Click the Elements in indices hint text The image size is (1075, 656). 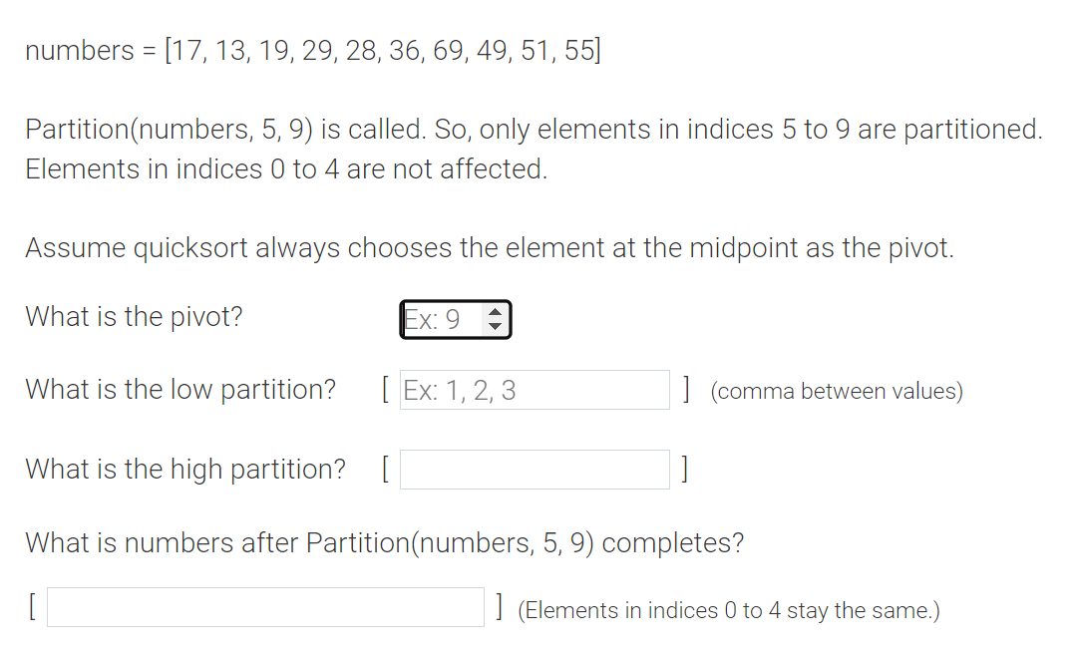coord(728,609)
